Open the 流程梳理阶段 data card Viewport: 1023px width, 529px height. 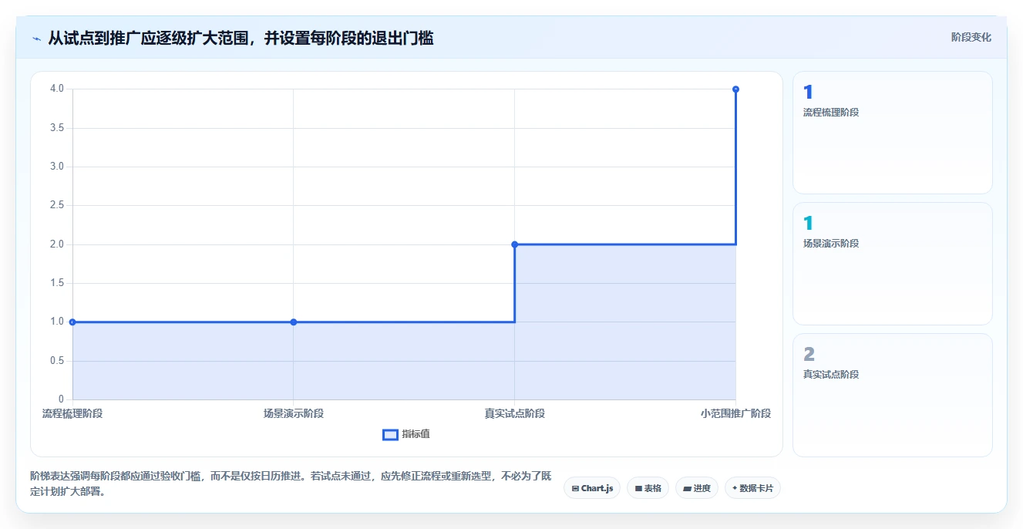(892, 133)
